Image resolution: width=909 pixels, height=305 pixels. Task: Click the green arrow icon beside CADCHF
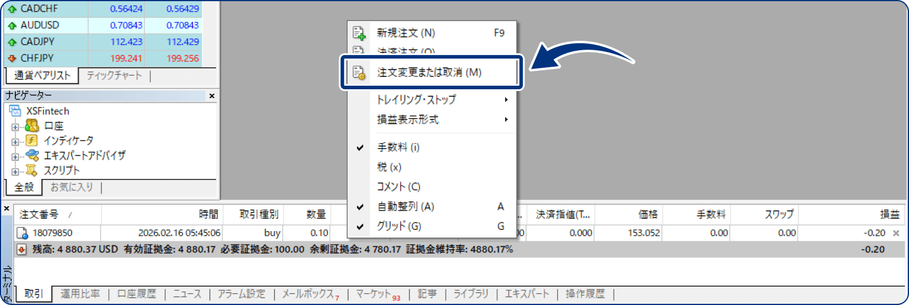12,9
